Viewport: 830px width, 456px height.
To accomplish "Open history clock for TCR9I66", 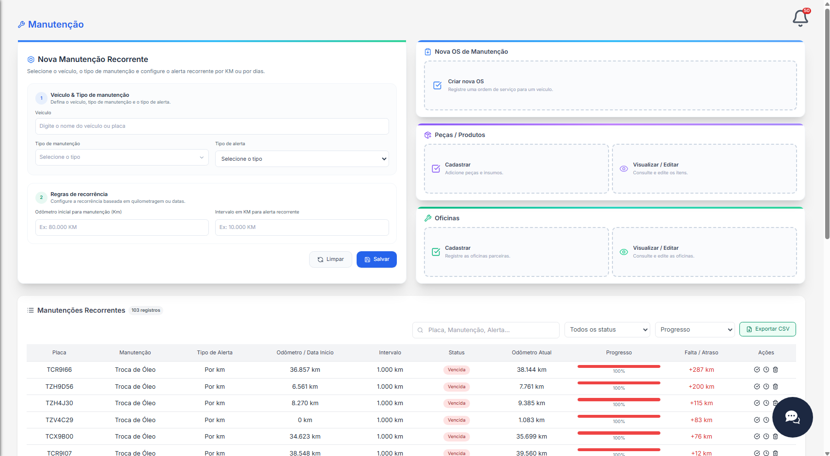I will (766, 370).
